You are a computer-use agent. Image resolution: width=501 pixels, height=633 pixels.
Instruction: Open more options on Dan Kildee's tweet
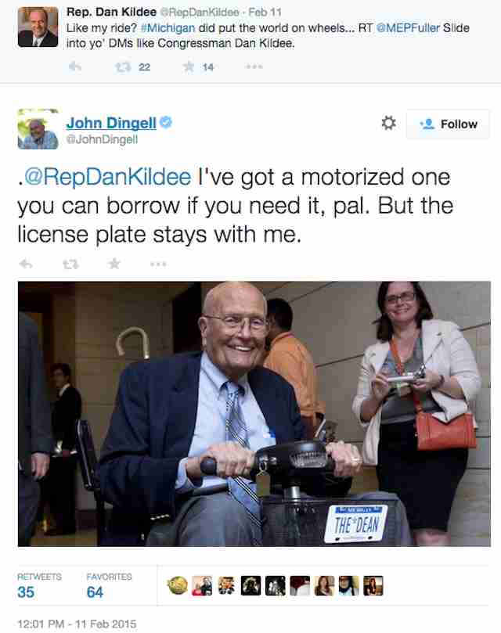(x=254, y=67)
